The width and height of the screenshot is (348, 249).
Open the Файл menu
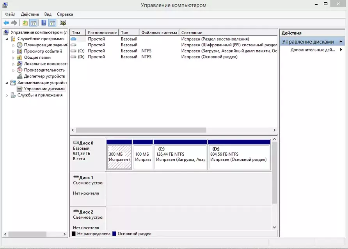tap(10, 14)
